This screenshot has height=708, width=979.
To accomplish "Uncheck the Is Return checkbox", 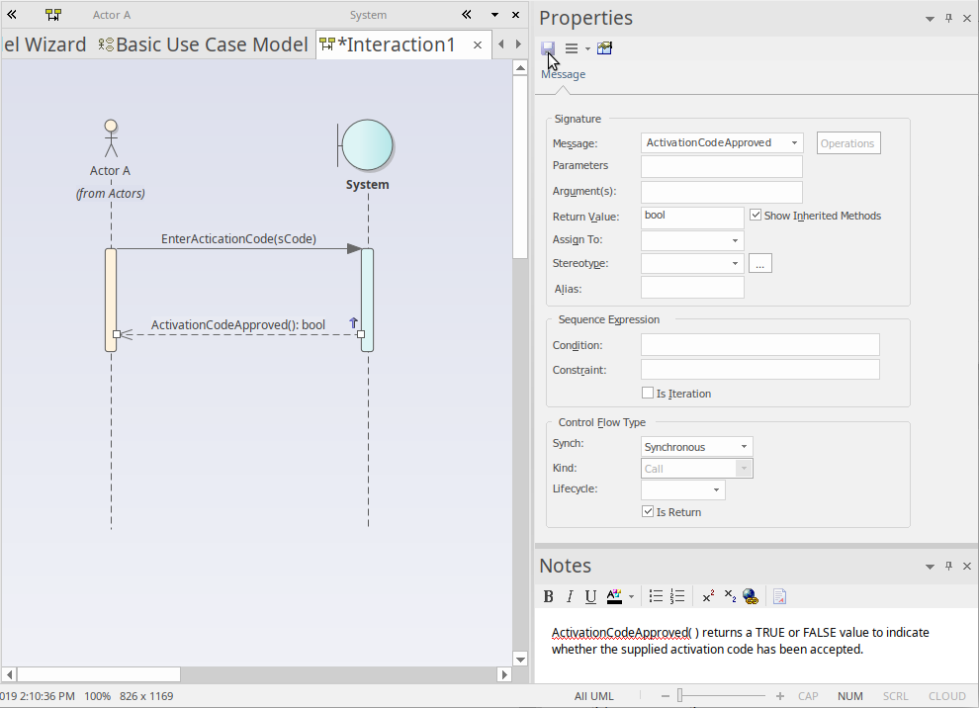I will pos(648,511).
